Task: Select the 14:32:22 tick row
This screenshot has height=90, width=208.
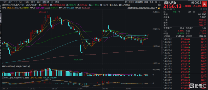Action: click(x=185, y=39)
